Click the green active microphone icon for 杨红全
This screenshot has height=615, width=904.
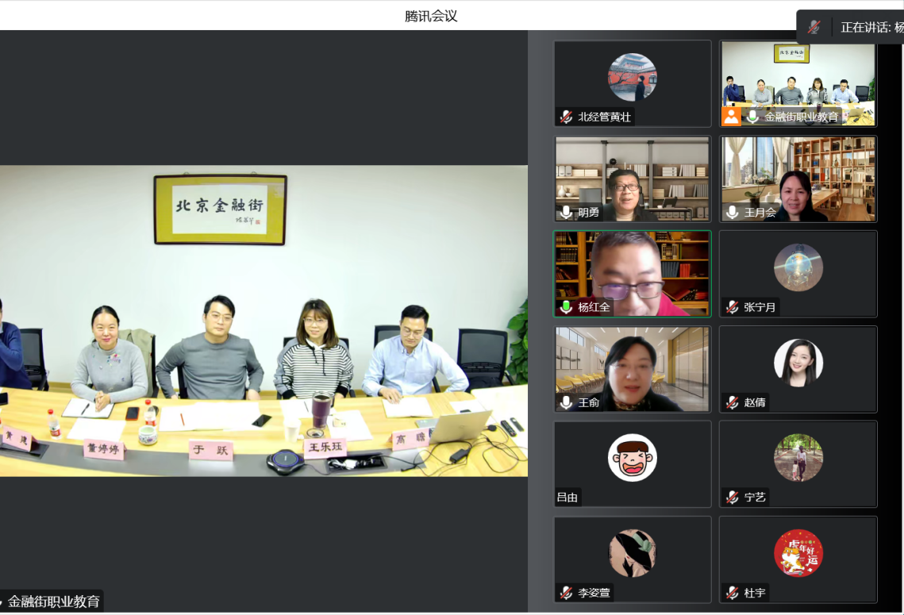(x=566, y=307)
